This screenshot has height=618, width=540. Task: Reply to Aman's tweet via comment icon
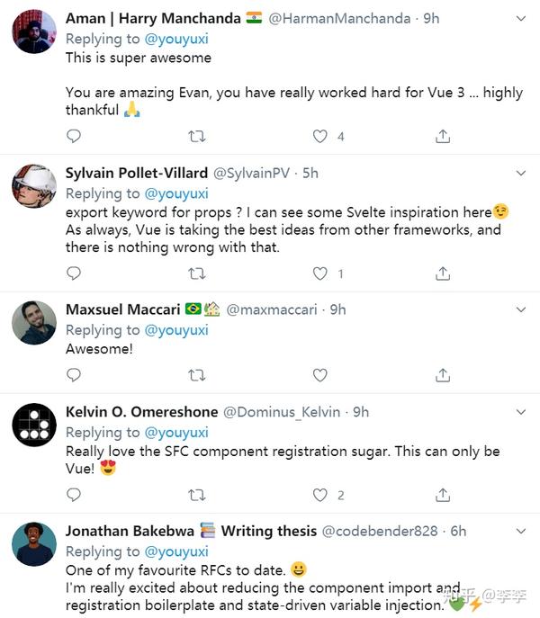(x=74, y=136)
